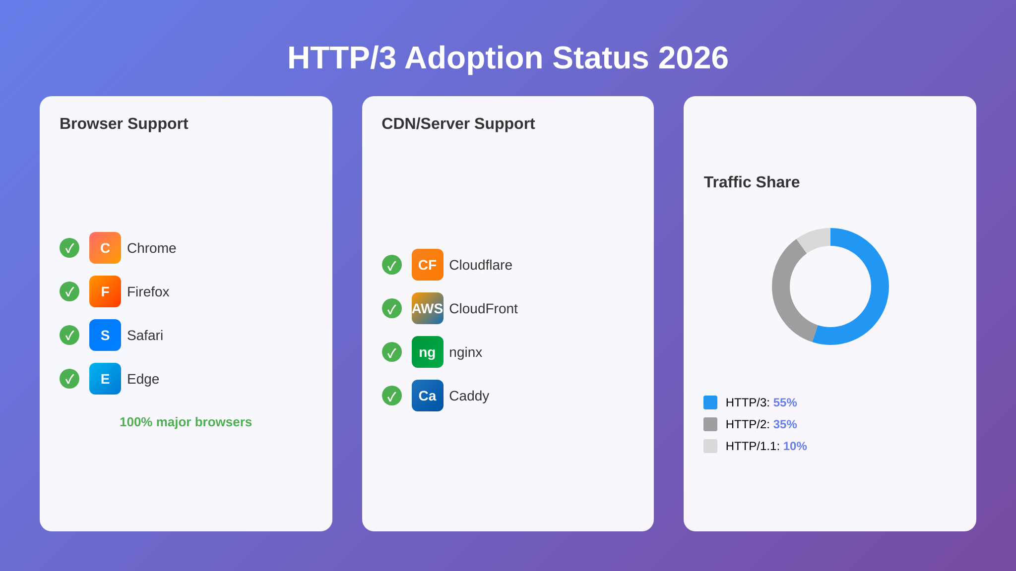Click the 'Firefox' label

point(148,291)
